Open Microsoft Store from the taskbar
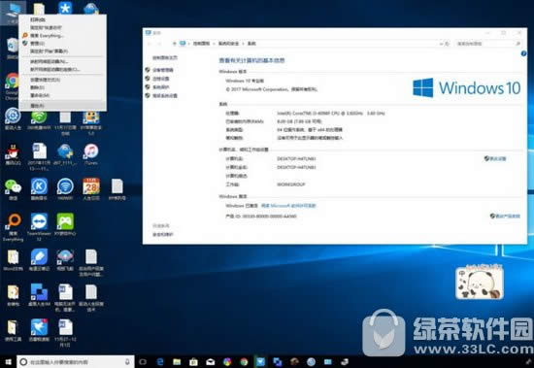534x368 pixels. pos(193,361)
